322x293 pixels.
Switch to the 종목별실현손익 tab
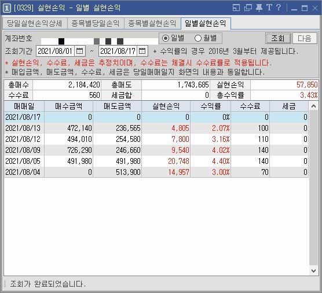(x=152, y=23)
